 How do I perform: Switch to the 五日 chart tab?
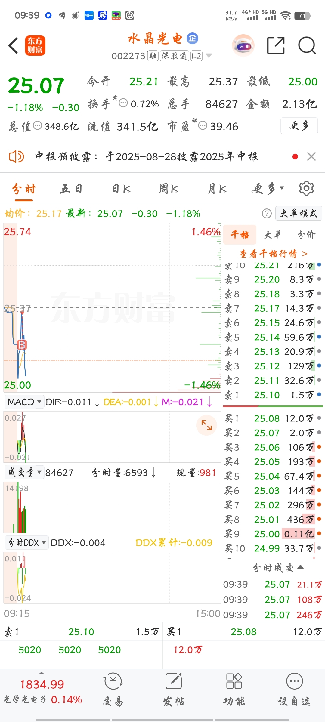[71, 189]
